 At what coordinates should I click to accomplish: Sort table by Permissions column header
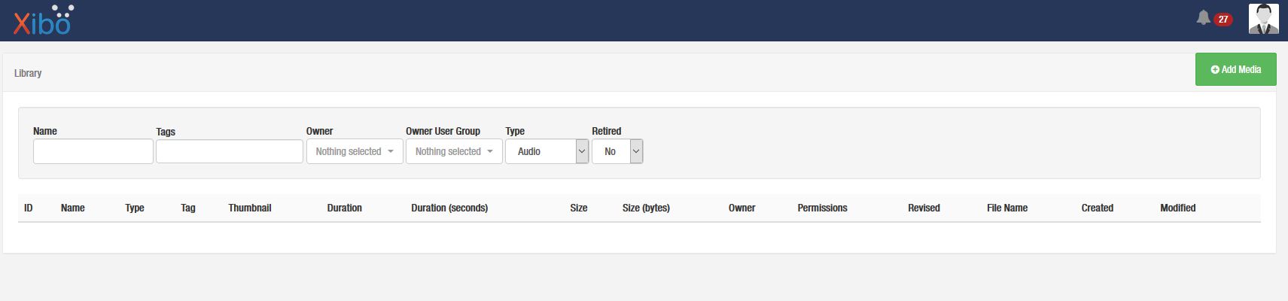(822, 208)
